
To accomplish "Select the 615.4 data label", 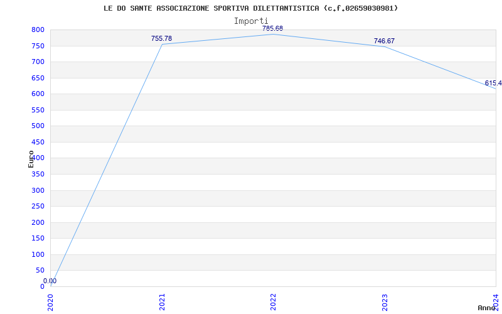I will click(493, 84).
